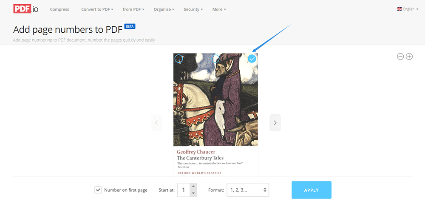
Task: Expand the Convert to PDF menu
Action: [x=97, y=9]
